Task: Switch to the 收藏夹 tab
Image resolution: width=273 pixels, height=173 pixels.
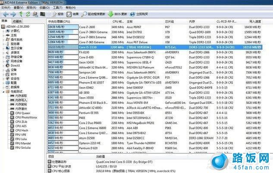Action: 17,21
